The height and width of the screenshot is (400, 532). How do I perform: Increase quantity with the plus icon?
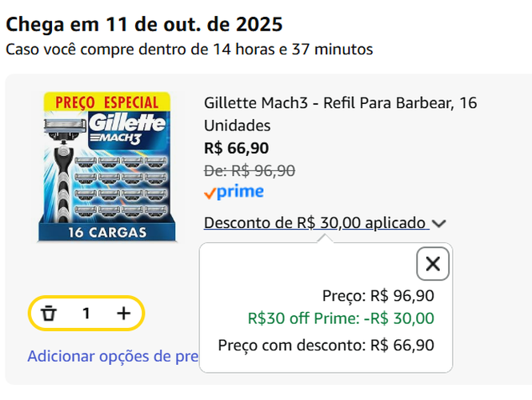click(x=123, y=313)
